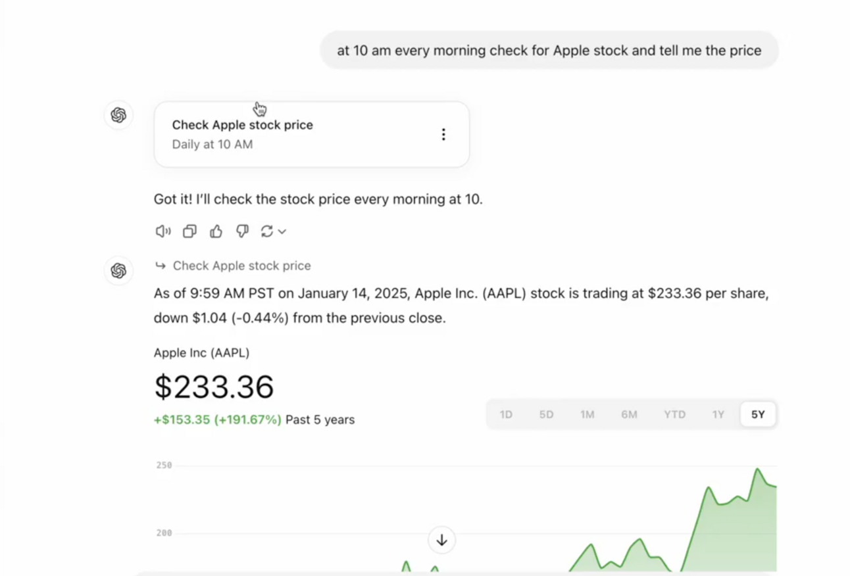
Task: Open the Check Apple stock price task card
Action: coord(312,134)
